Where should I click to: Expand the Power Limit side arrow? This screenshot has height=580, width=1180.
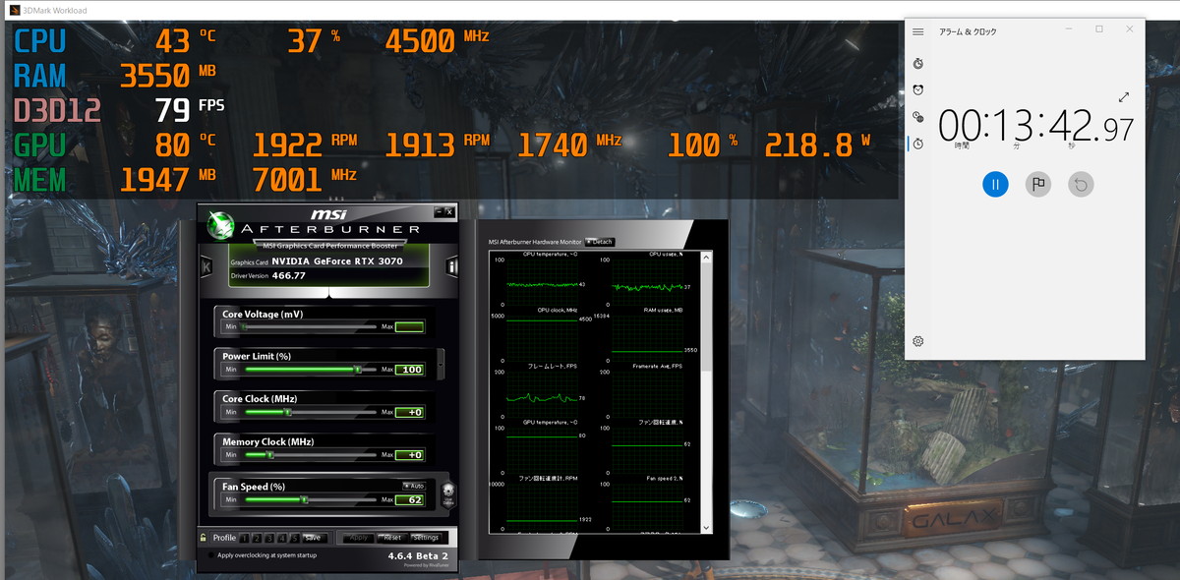coord(441,363)
